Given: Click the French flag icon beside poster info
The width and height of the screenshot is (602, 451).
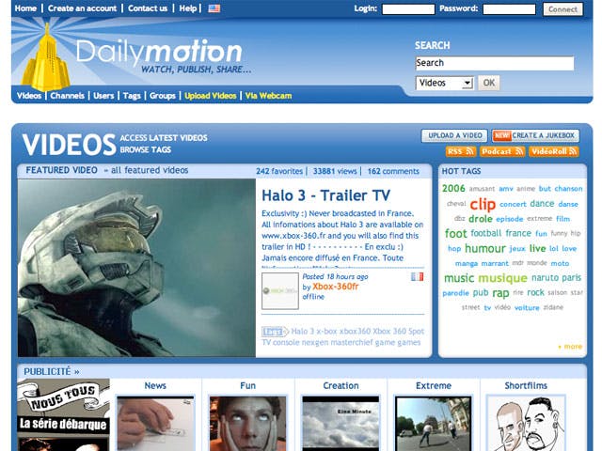Looking at the screenshot, I should (417, 276).
